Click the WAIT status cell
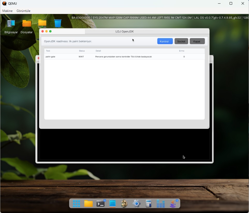 81,56
